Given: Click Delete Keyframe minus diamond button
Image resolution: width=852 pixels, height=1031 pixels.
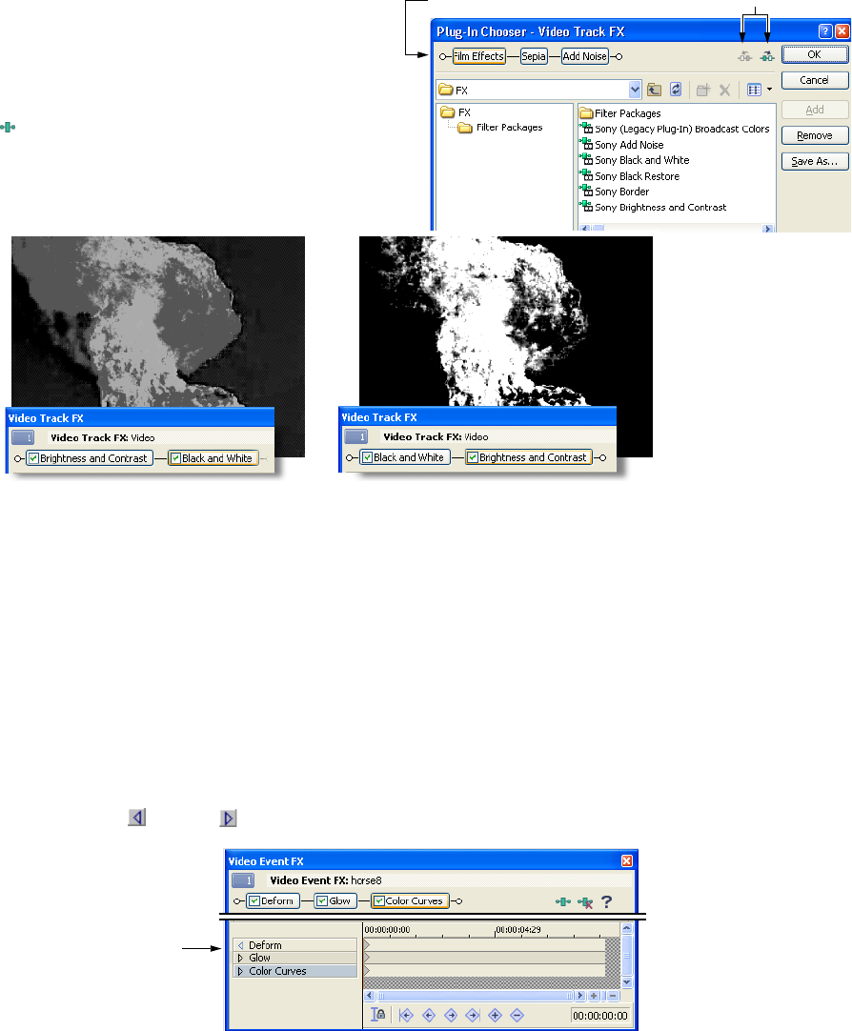Looking at the screenshot, I should pyautogui.click(x=517, y=1015).
